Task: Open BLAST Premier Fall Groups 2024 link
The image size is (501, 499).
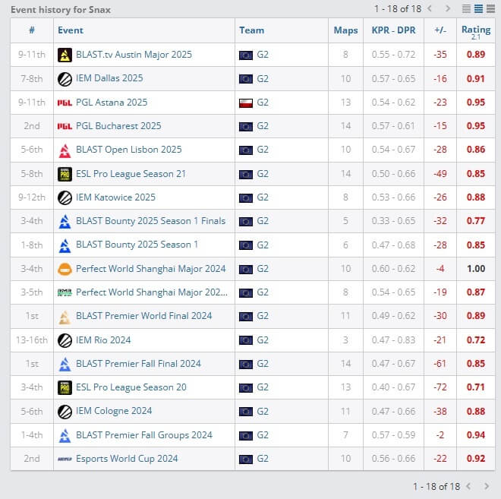Action: [x=144, y=435]
